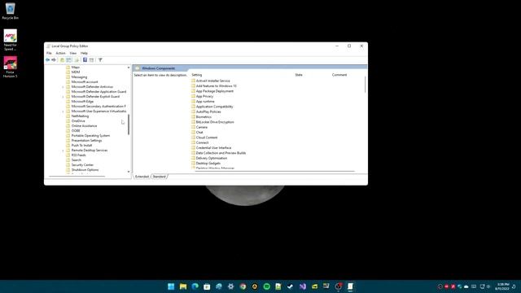Select OneDrive in the tree
This screenshot has height=293, width=521.
coord(78,121)
